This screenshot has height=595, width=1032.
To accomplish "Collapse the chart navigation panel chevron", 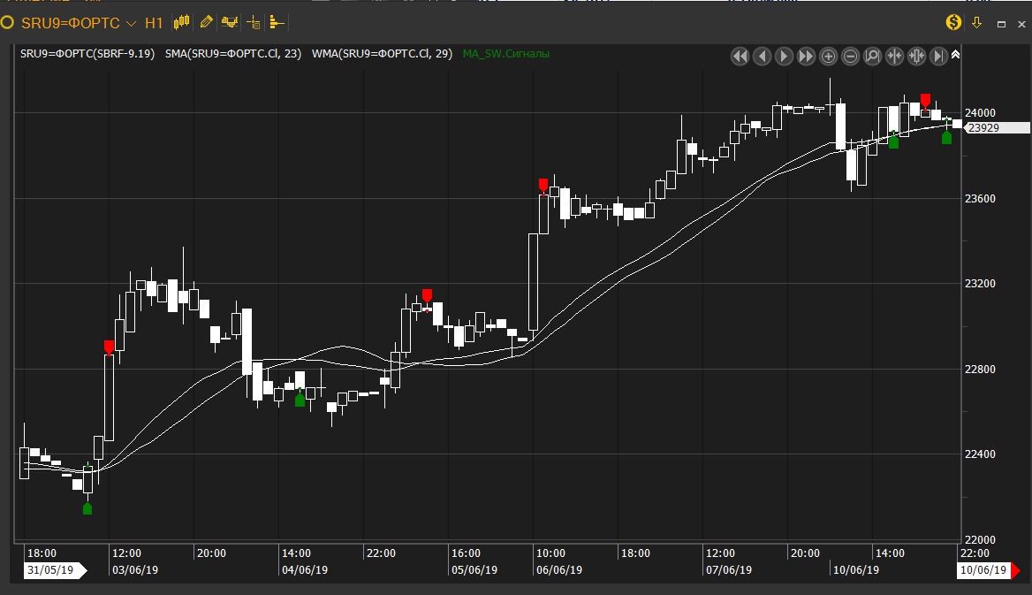I will [956, 55].
